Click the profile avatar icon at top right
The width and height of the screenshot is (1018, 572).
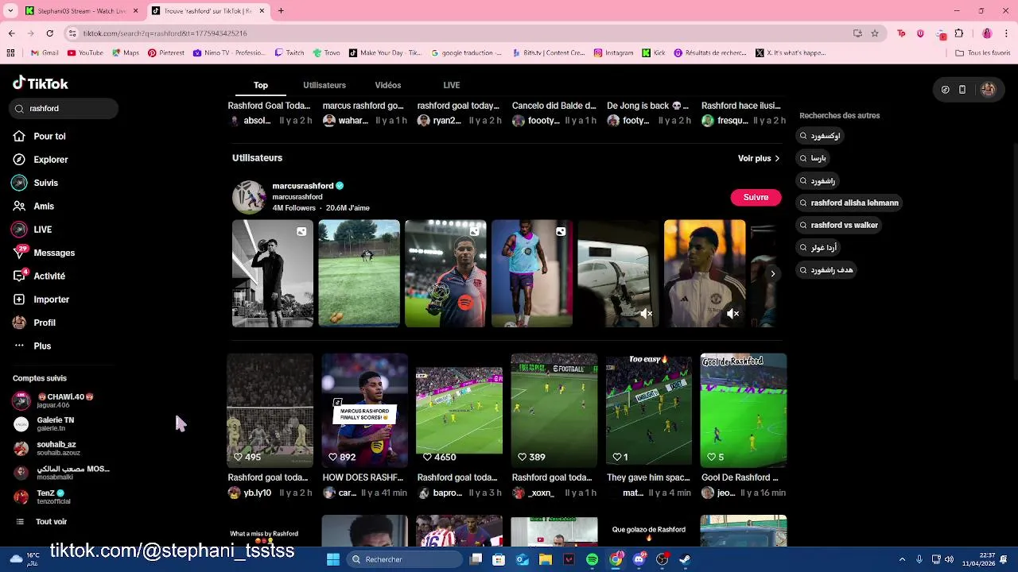coord(989,90)
